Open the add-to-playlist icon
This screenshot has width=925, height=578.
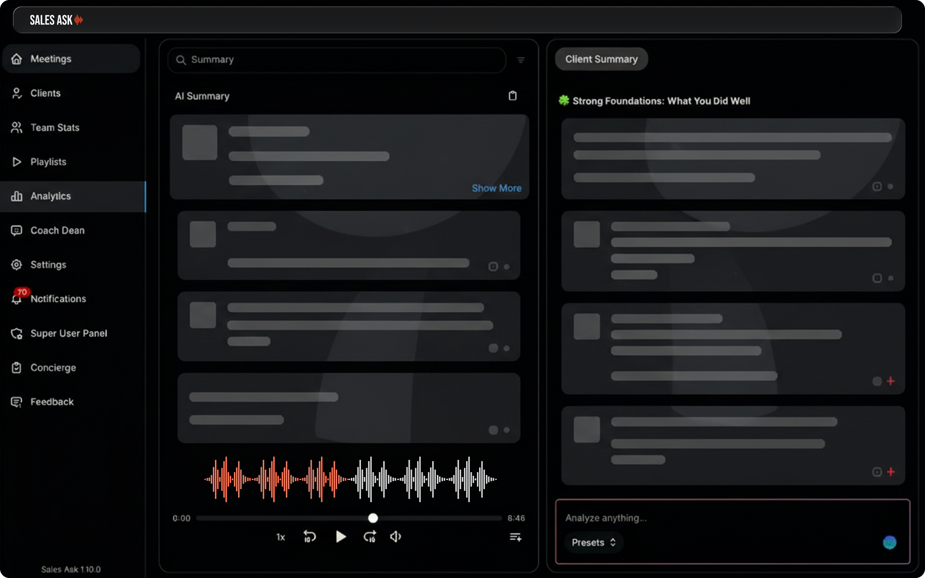click(x=515, y=537)
